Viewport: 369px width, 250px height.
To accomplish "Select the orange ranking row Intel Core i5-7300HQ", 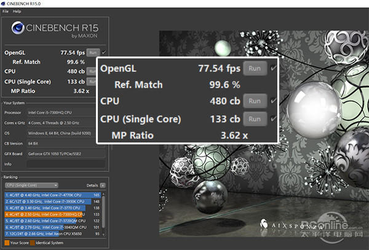I will (x=53, y=214).
